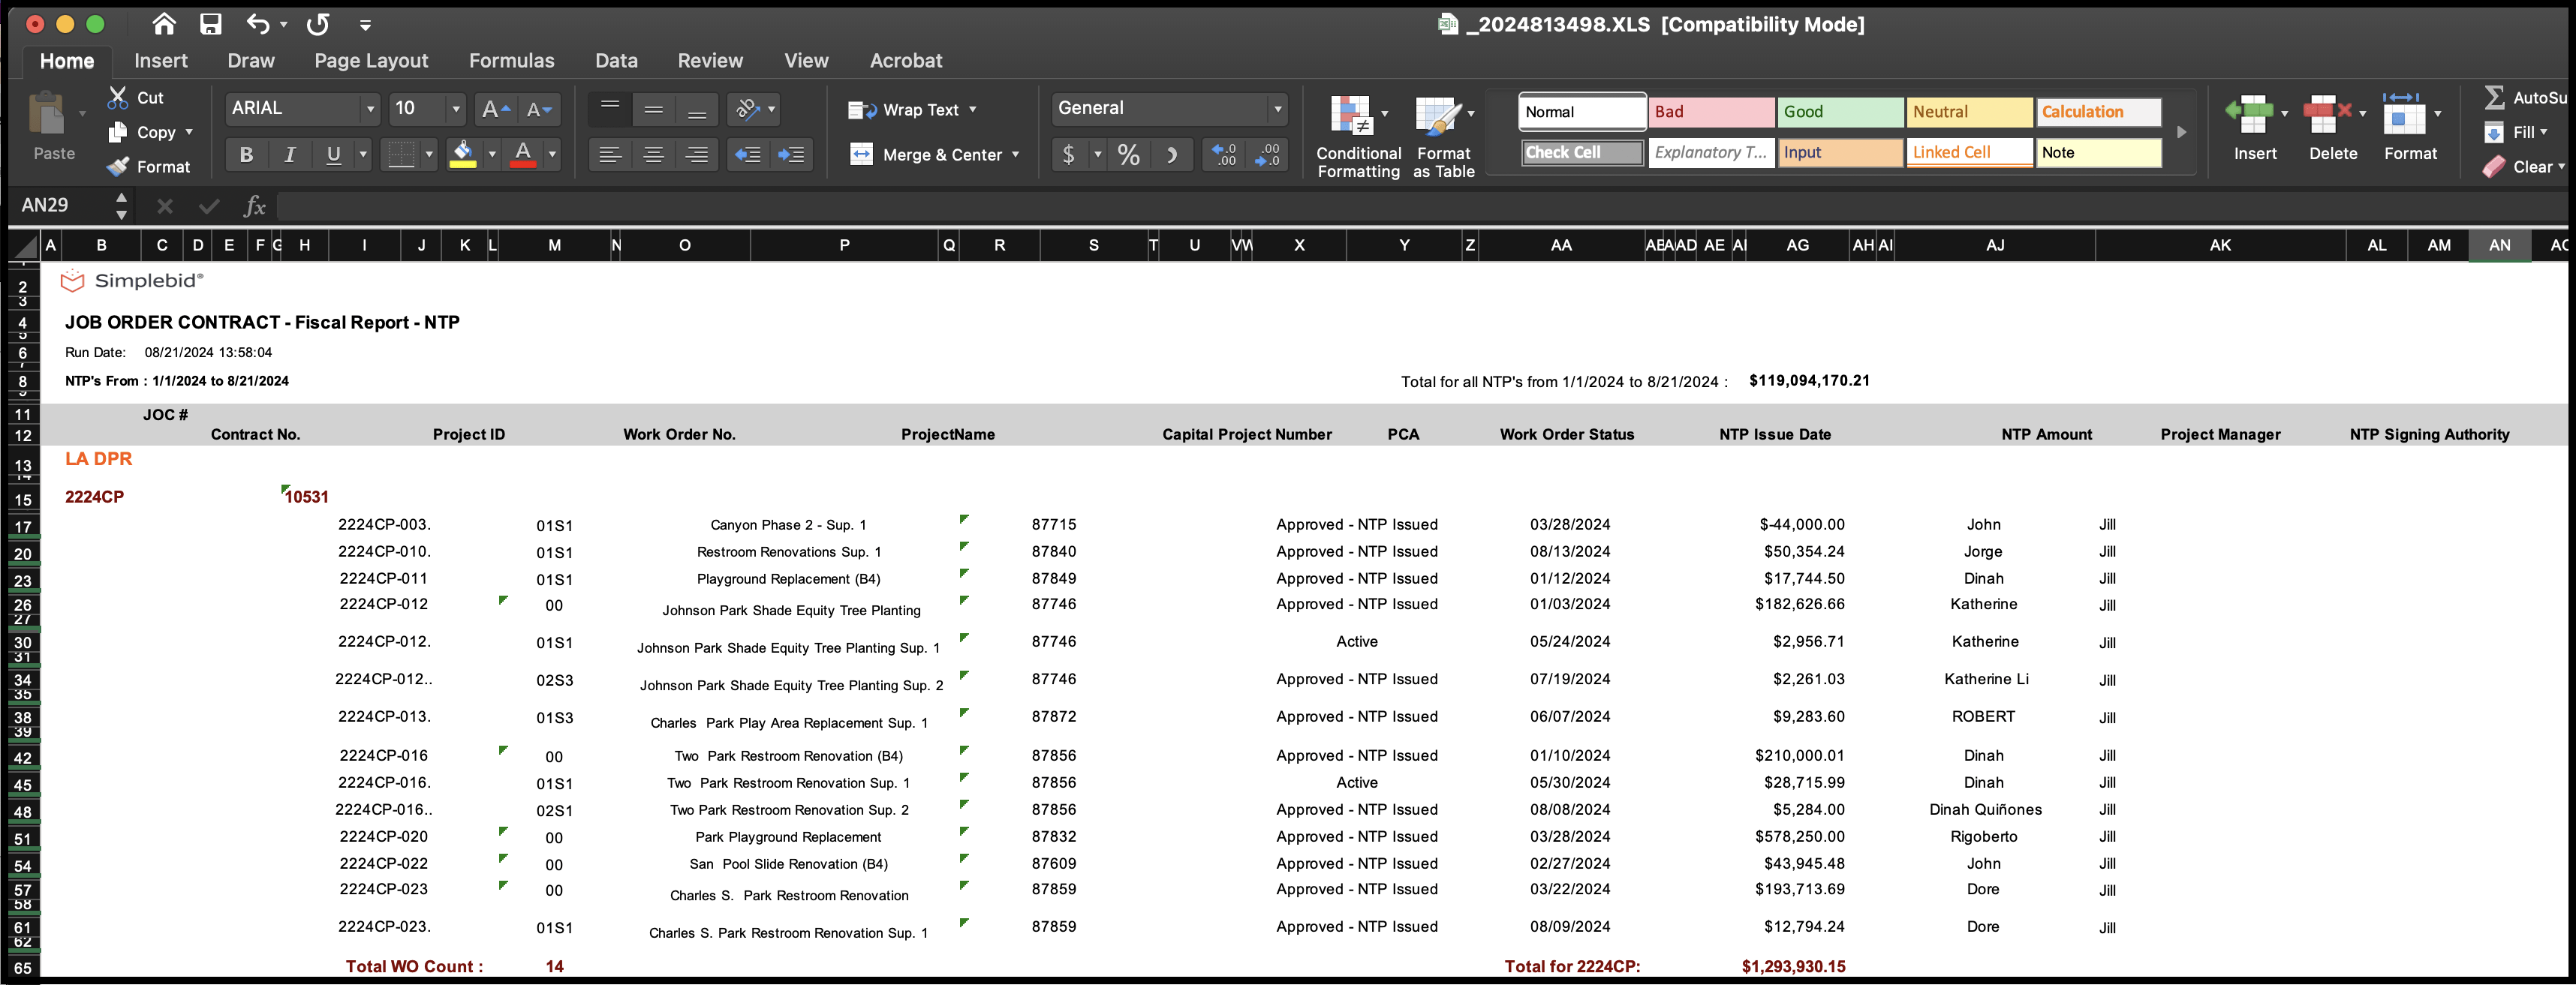The width and height of the screenshot is (2576, 985).
Task: Open the borders dropdown arrow
Action: [x=429, y=155]
